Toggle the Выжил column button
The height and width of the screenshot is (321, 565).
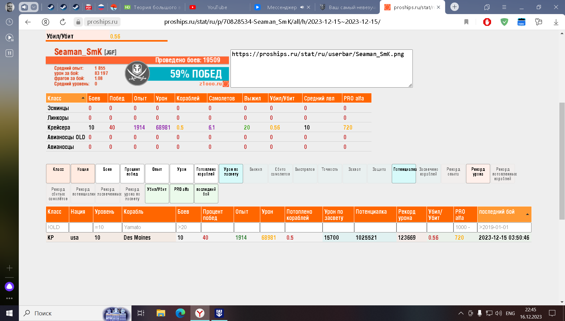pos(256,173)
